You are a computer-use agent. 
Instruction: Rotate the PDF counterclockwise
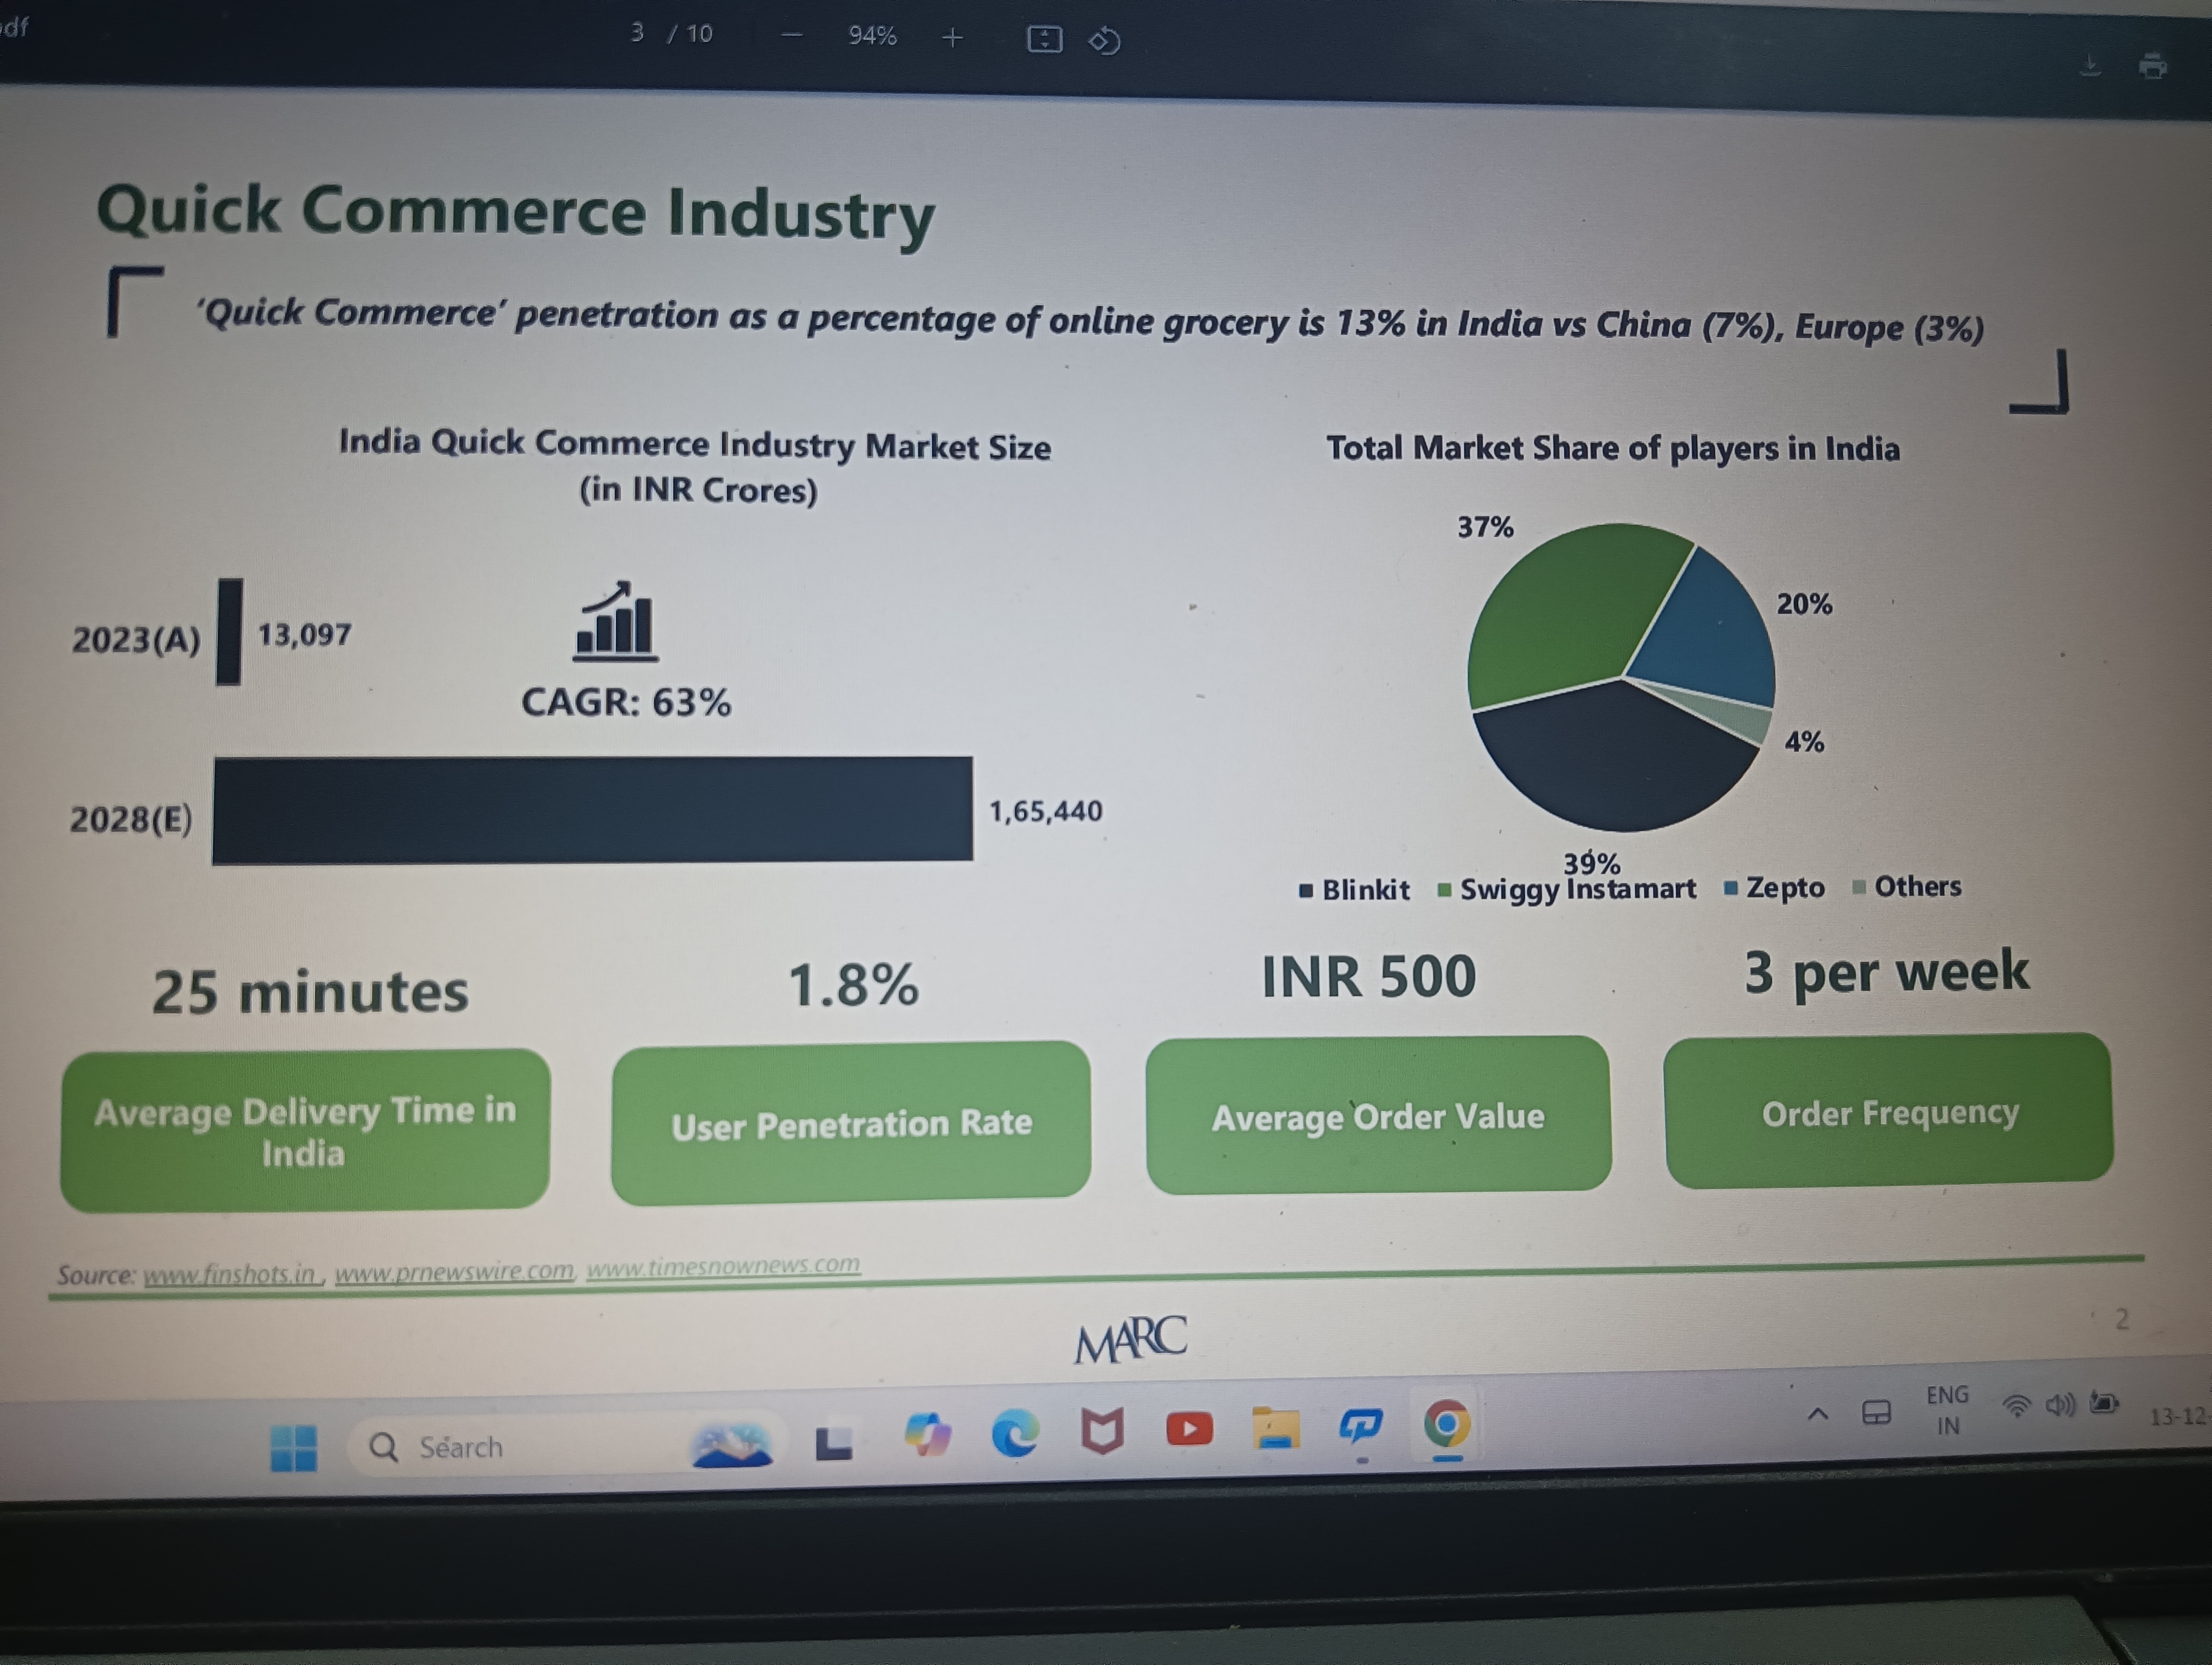(1104, 41)
